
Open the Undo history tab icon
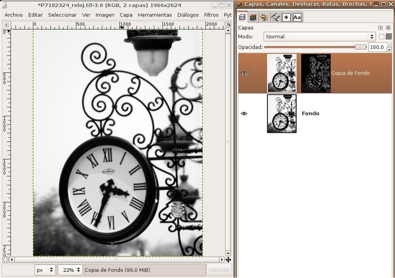click(x=264, y=18)
